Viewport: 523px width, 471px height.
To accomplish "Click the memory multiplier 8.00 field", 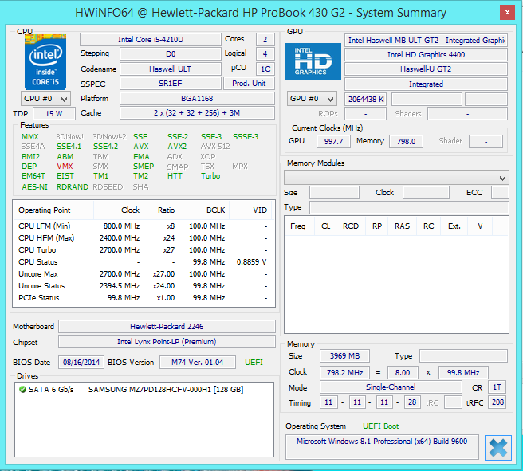I will click(403, 373).
